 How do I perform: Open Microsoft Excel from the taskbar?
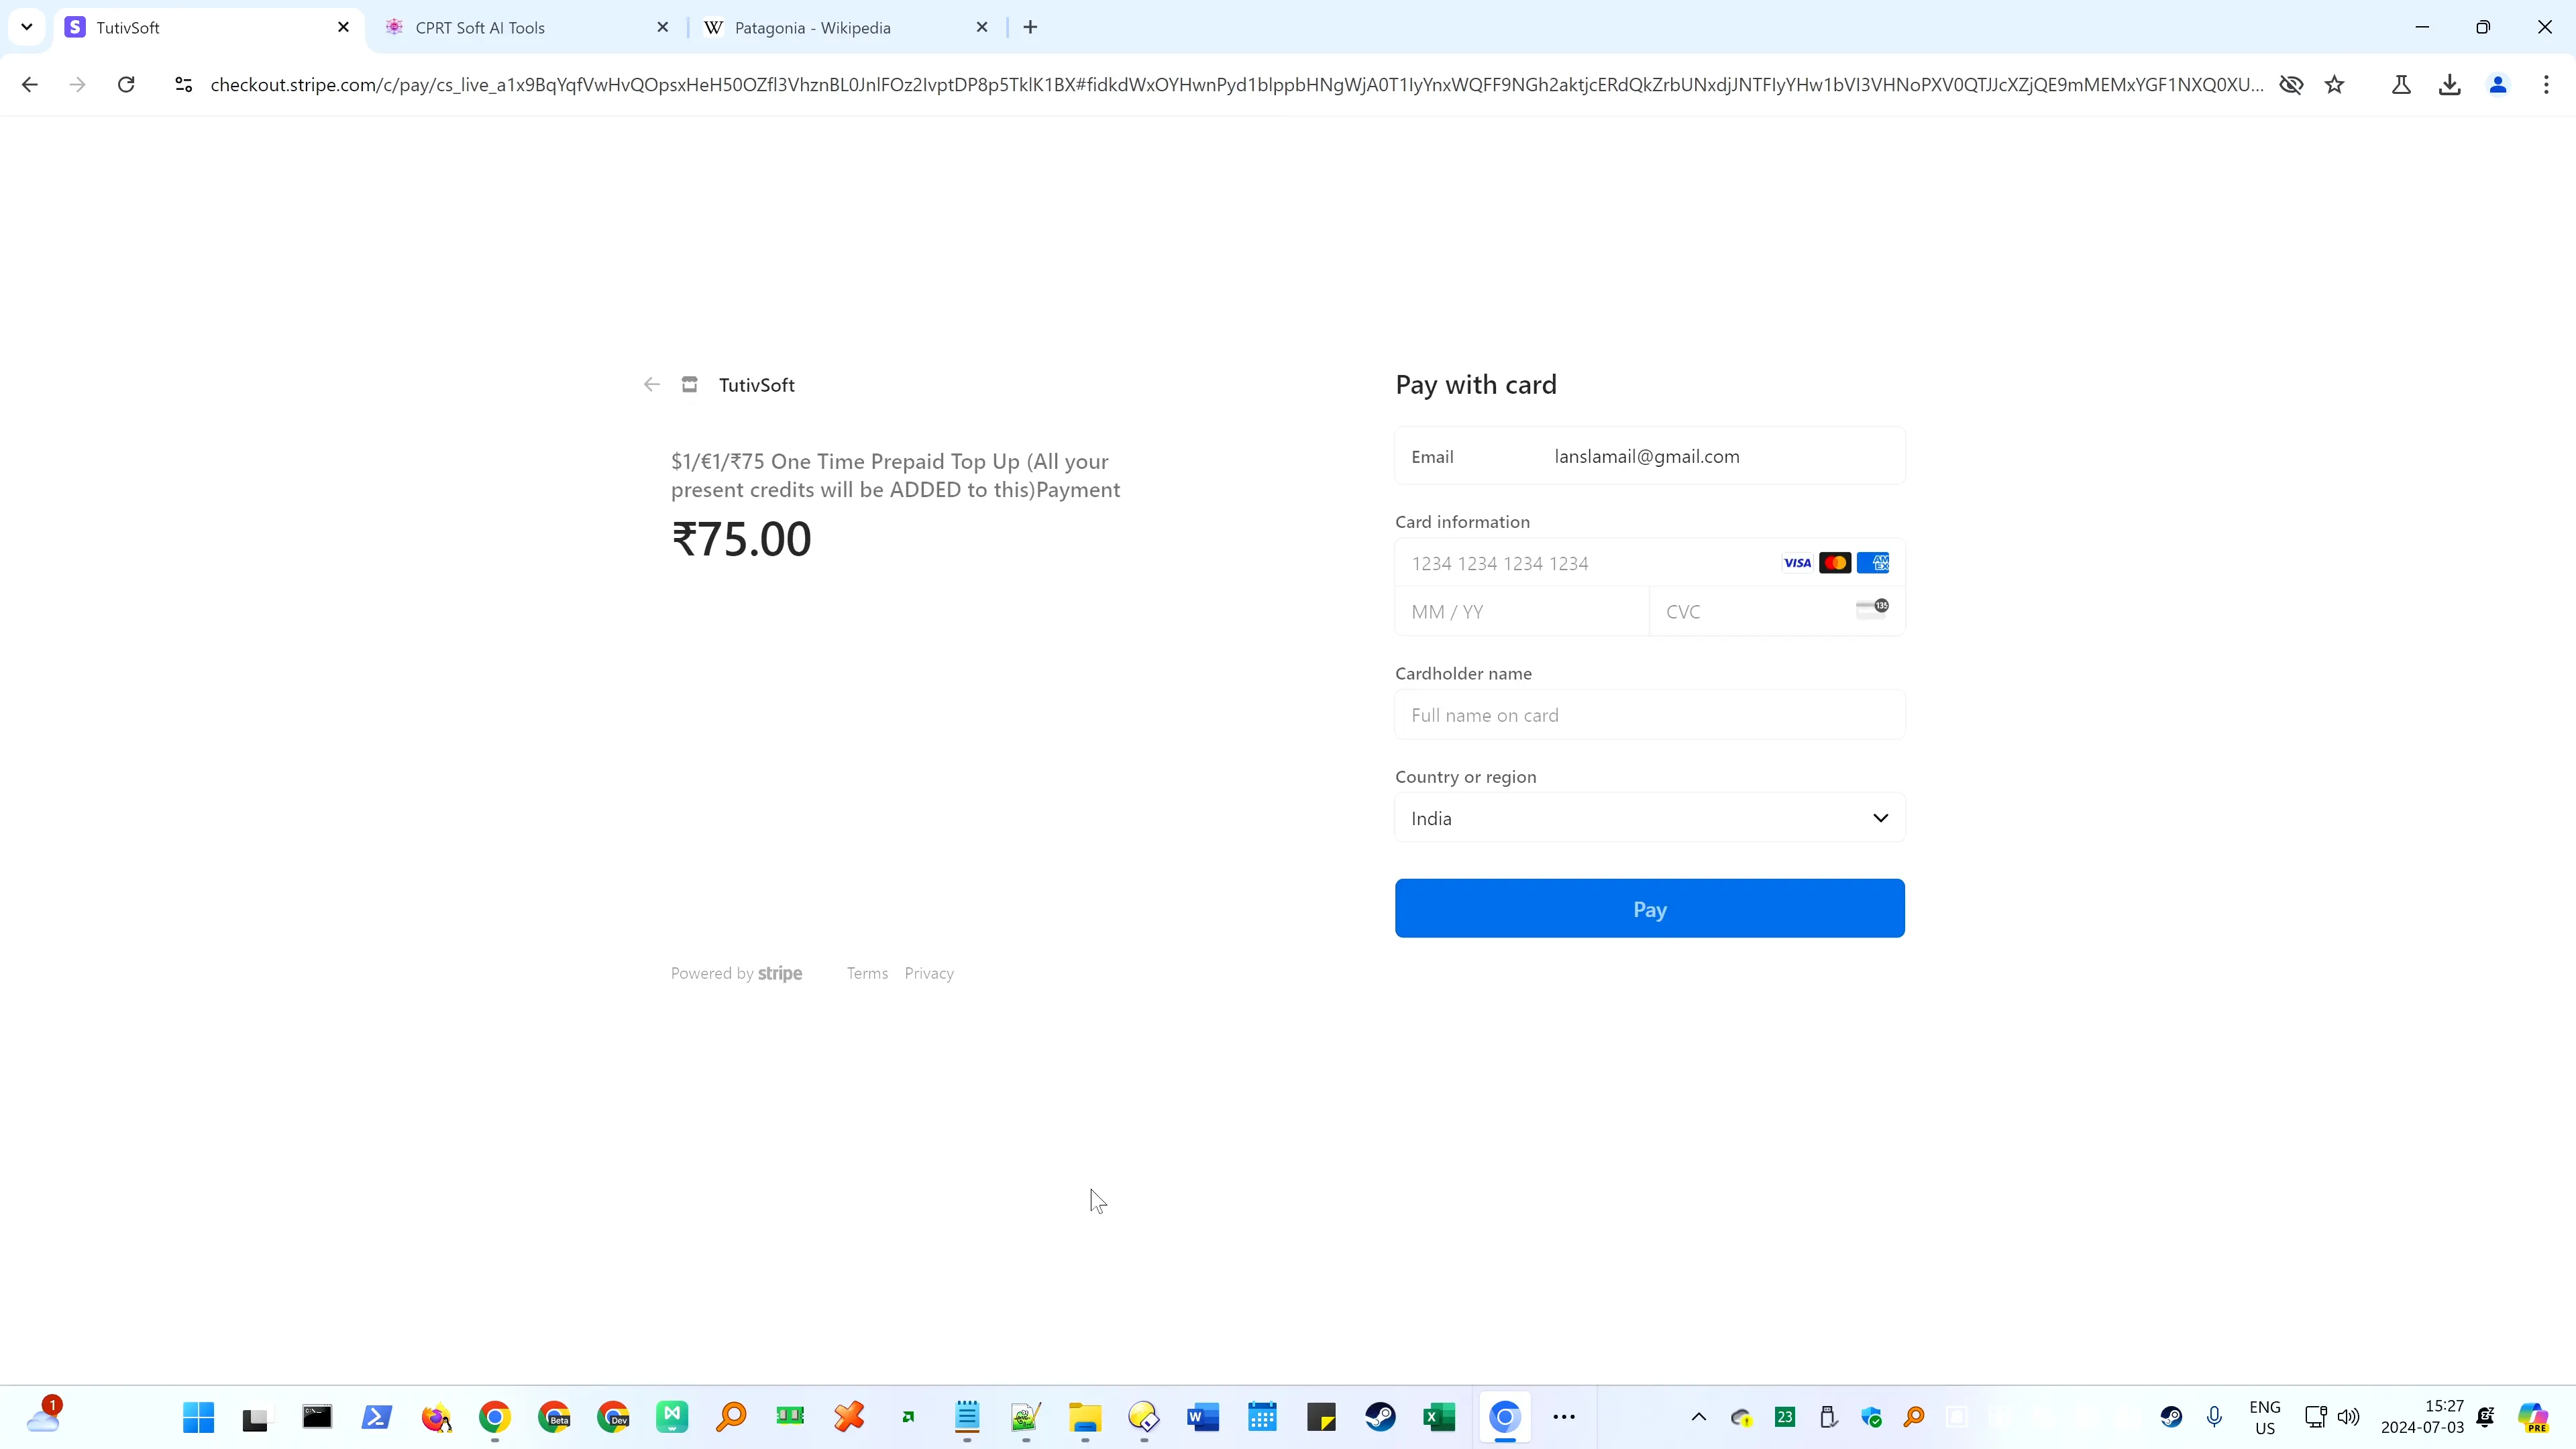click(1440, 1417)
